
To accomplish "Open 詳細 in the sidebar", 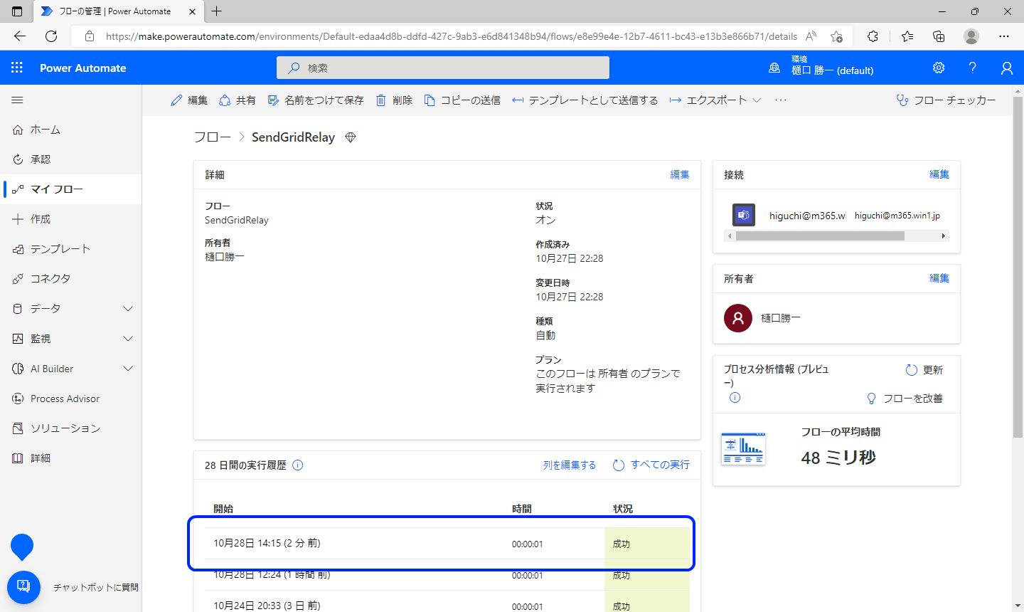I will [x=71, y=458].
